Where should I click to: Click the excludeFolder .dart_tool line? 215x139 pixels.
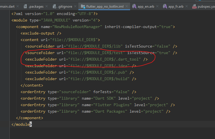(86, 59)
